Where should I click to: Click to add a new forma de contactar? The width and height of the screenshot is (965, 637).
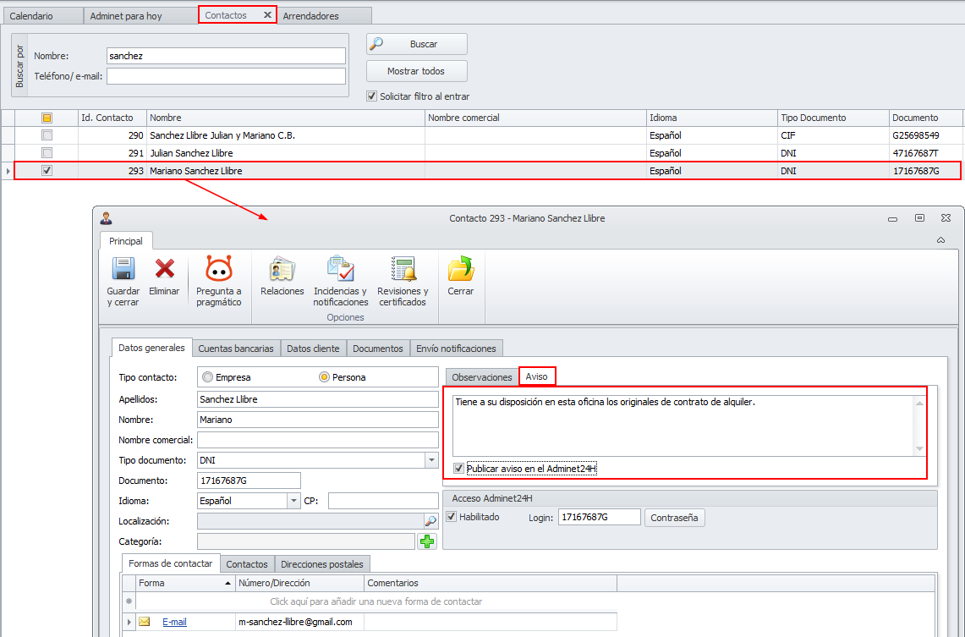(376, 602)
